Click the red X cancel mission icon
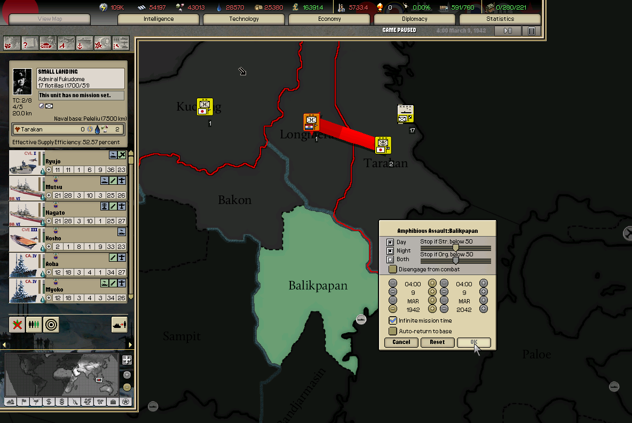The width and height of the screenshot is (632, 423). [x=17, y=324]
